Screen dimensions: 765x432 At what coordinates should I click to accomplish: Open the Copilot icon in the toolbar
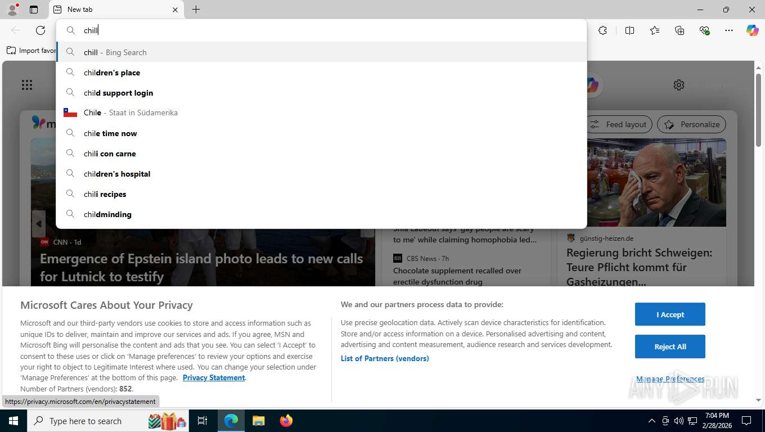pos(753,30)
